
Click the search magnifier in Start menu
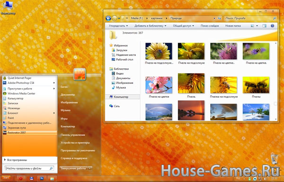click(x=51, y=168)
